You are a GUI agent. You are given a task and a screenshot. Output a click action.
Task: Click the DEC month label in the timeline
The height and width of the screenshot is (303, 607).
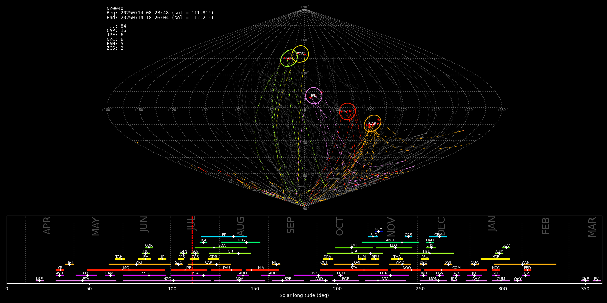pyautogui.click(x=441, y=226)
